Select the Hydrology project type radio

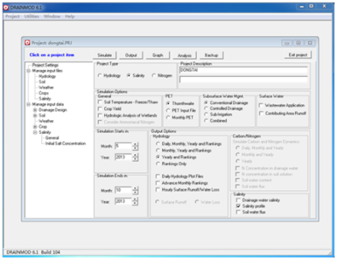tap(100, 75)
